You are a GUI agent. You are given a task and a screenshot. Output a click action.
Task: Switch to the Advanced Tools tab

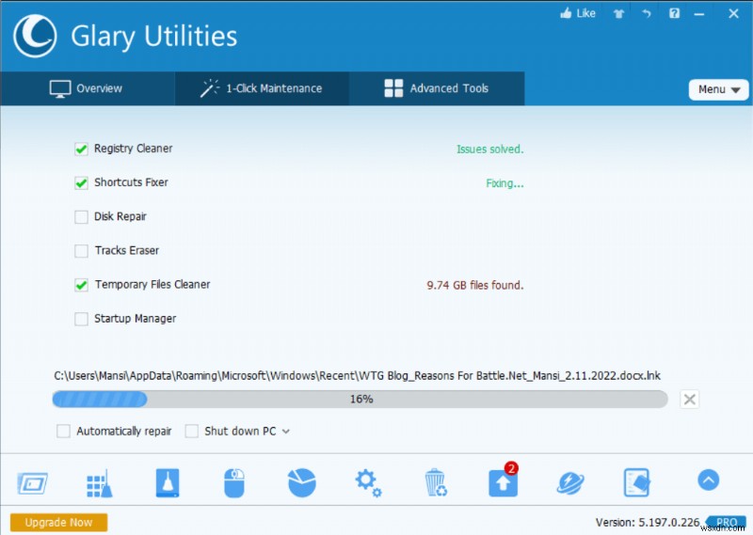click(x=437, y=88)
